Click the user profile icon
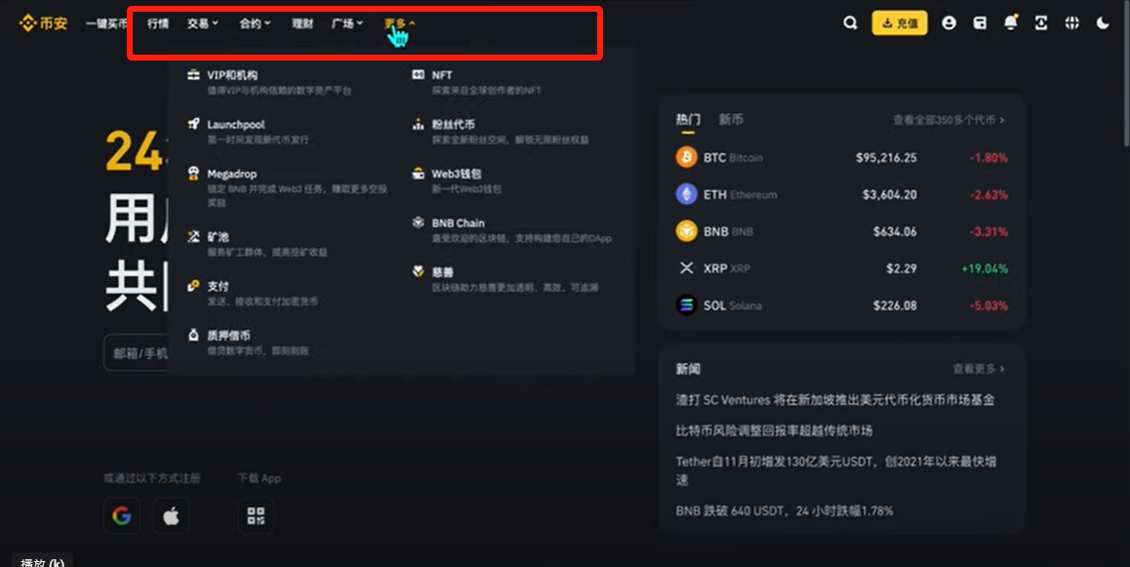 click(x=949, y=23)
